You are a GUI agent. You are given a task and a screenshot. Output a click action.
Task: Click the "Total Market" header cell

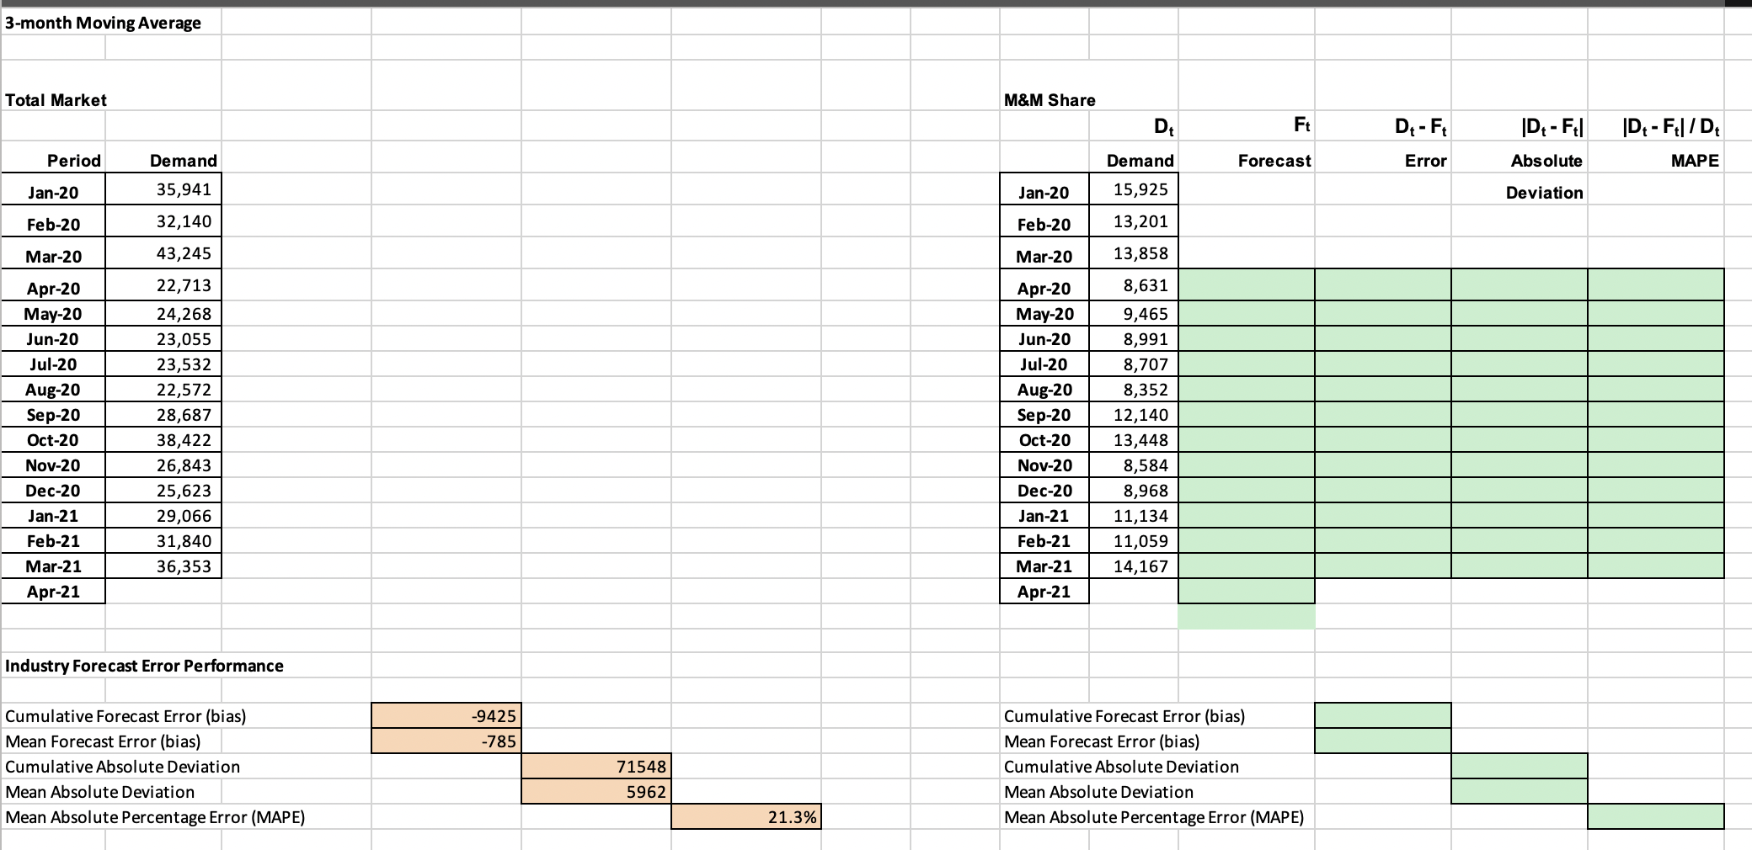56,99
